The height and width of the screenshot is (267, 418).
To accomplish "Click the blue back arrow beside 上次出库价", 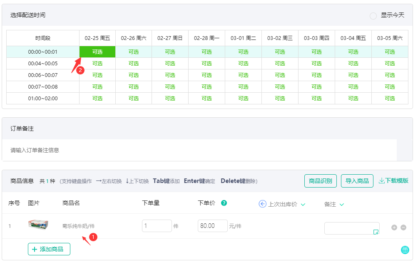I will [263, 204].
